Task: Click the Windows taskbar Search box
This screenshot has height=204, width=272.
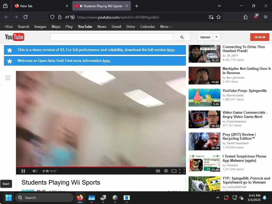Action: [x=44, y=198]
